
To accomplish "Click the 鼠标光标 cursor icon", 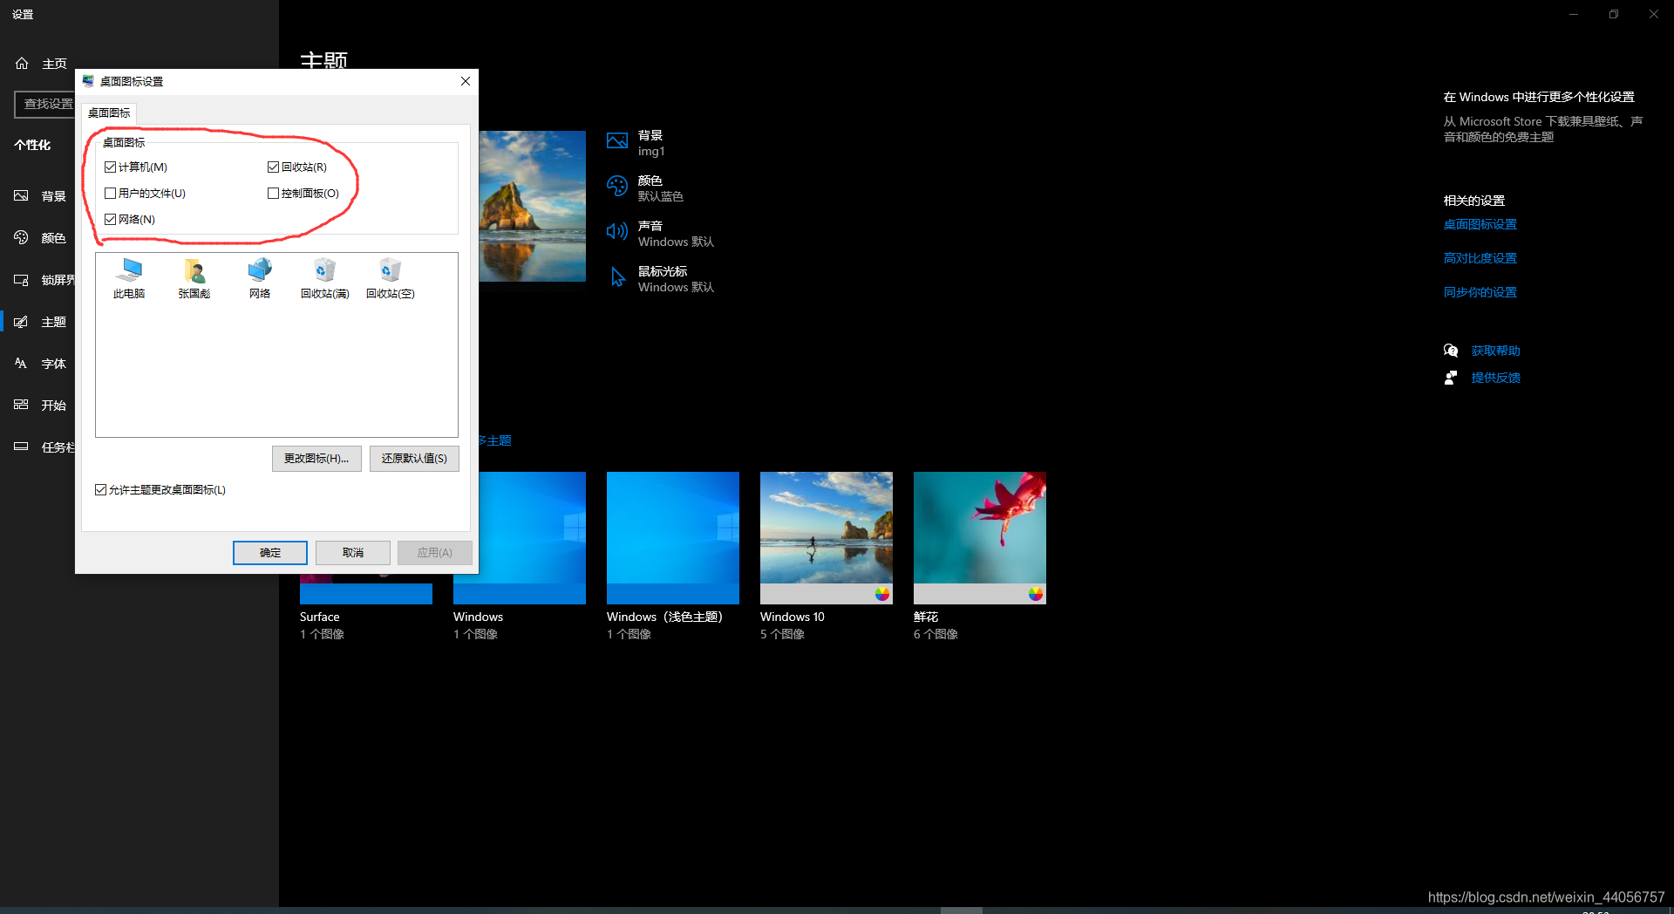I will coord(617,277).
